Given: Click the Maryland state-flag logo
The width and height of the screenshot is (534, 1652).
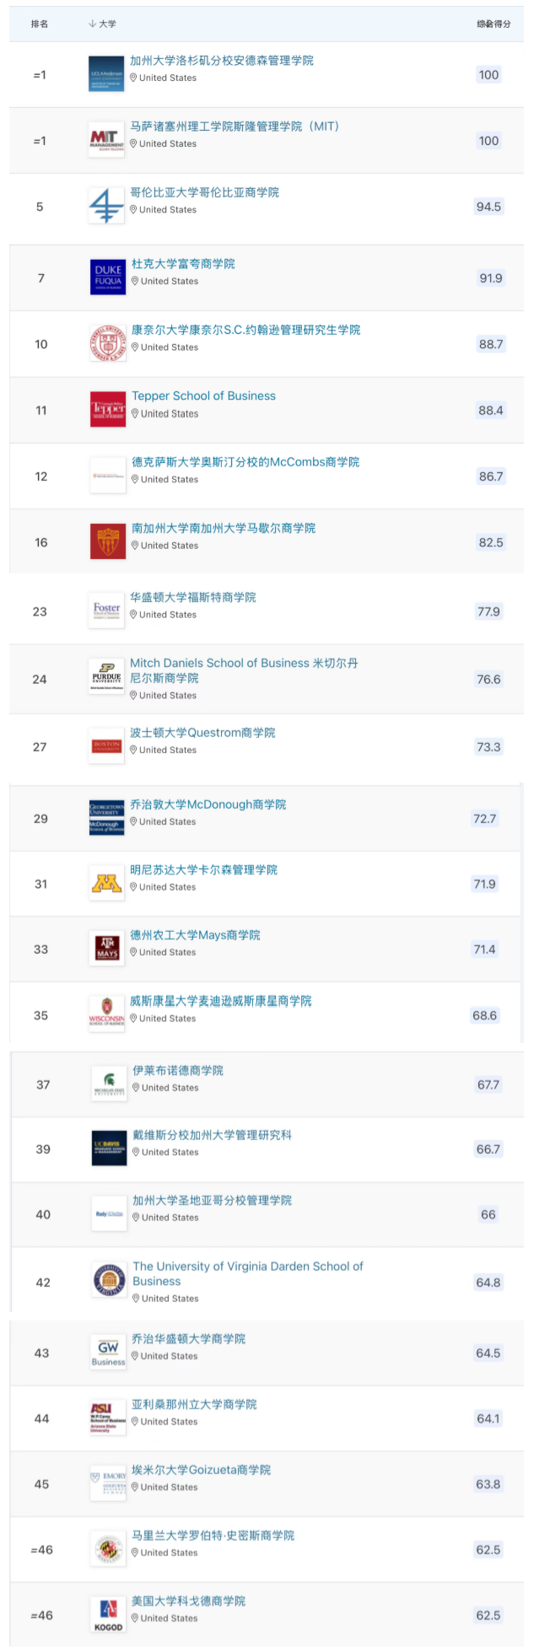Looking at the screenshot, I should coord(108,1549).
